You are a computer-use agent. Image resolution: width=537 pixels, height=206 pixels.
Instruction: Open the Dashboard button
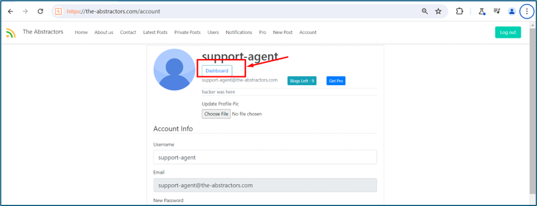pos(217,71)
